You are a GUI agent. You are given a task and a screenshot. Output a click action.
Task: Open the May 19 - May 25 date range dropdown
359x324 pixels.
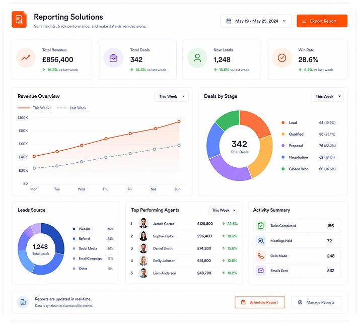click(x=256, y=21)
